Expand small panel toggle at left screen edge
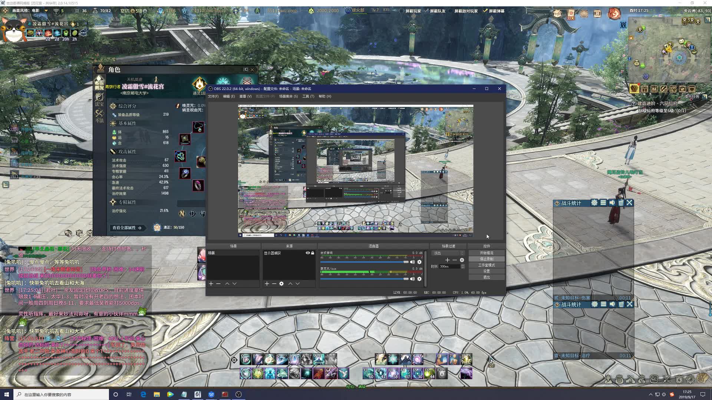The width and height of the screenshot is (712, 400). 6,184
